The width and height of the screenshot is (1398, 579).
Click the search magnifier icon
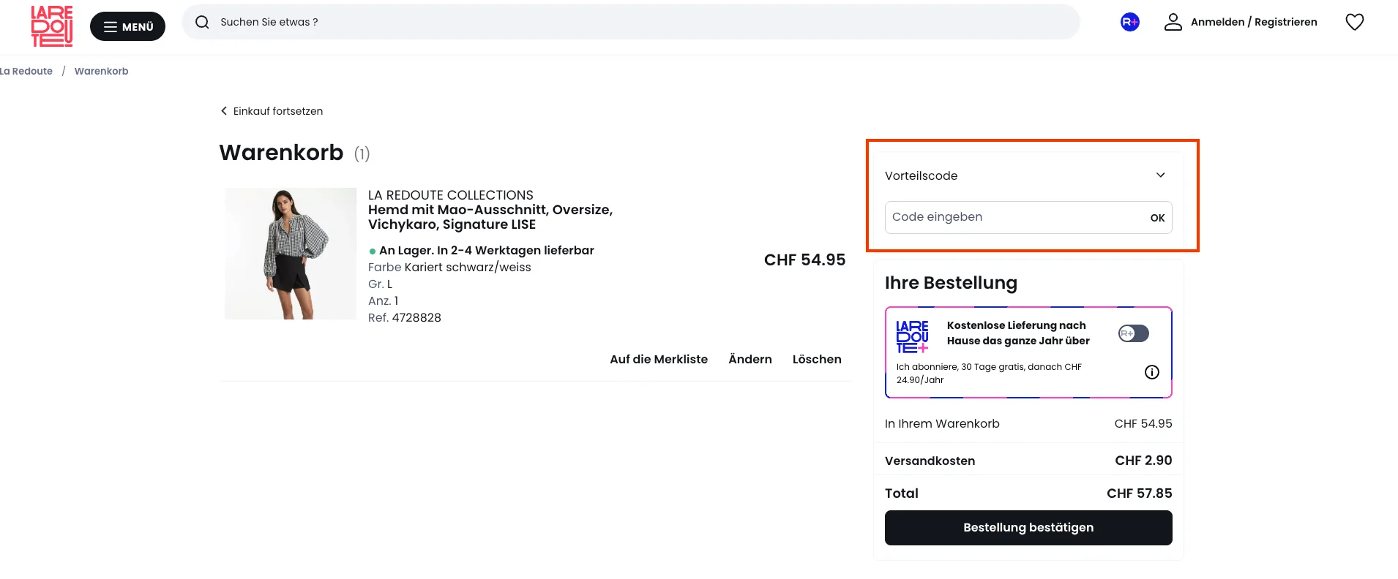(x=202, y=22)
